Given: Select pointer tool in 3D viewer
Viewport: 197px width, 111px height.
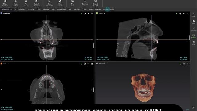Looking at the screenshot, I should (x=180, y=64).
